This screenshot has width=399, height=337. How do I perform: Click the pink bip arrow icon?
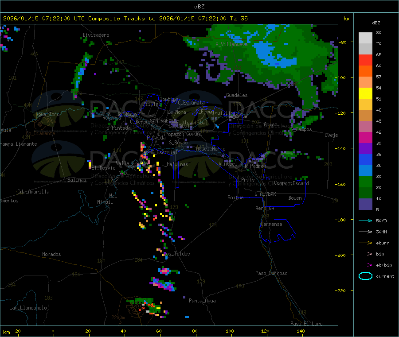point(365,254)
